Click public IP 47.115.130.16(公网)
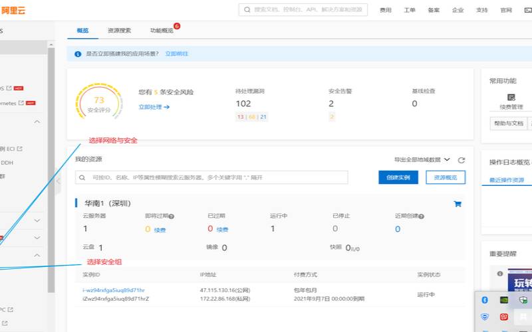This screenshot has height=332, width=532. (x=225, y=290)
